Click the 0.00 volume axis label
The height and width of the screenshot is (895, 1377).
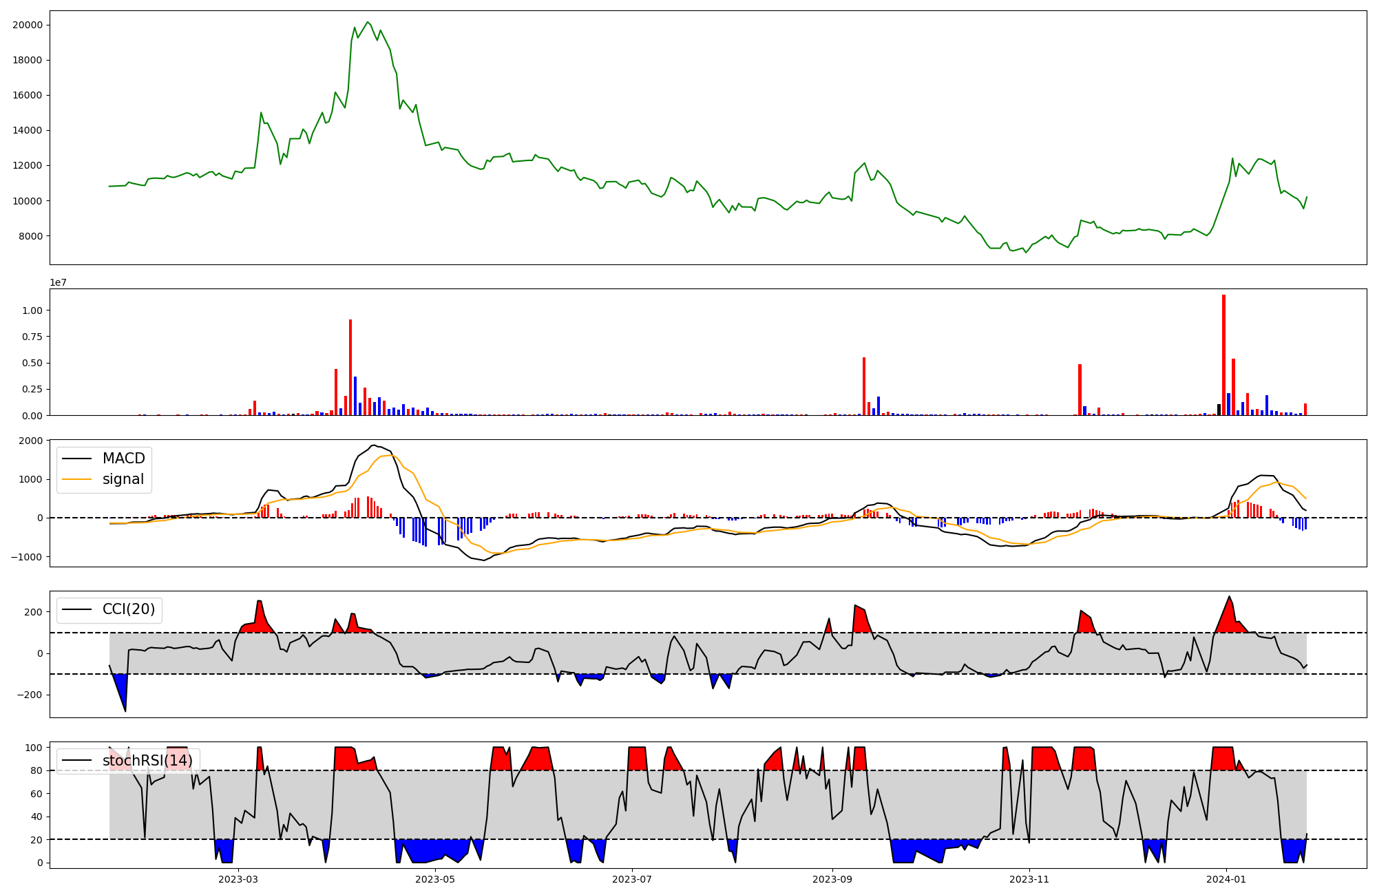tap(32, 415)
